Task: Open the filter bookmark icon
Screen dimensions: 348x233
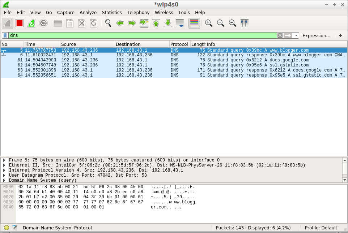Action: (5, 35)
